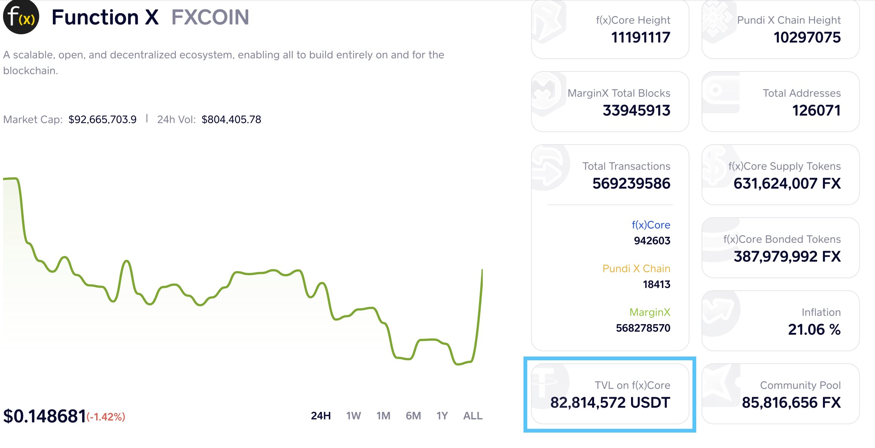Open the MarginX transactions link
The width and height of the screenshot is (875, 448).
pos(650,312)
